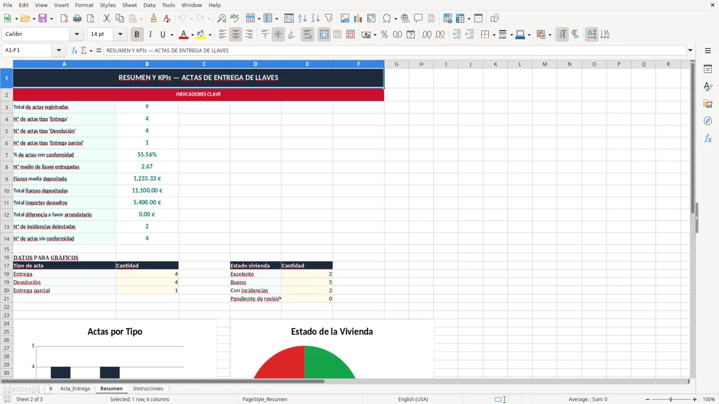The height and width of the screenshot is (404, 719).
Task: Toggle Center Vertically alignment
Action: tap(278, 35)
